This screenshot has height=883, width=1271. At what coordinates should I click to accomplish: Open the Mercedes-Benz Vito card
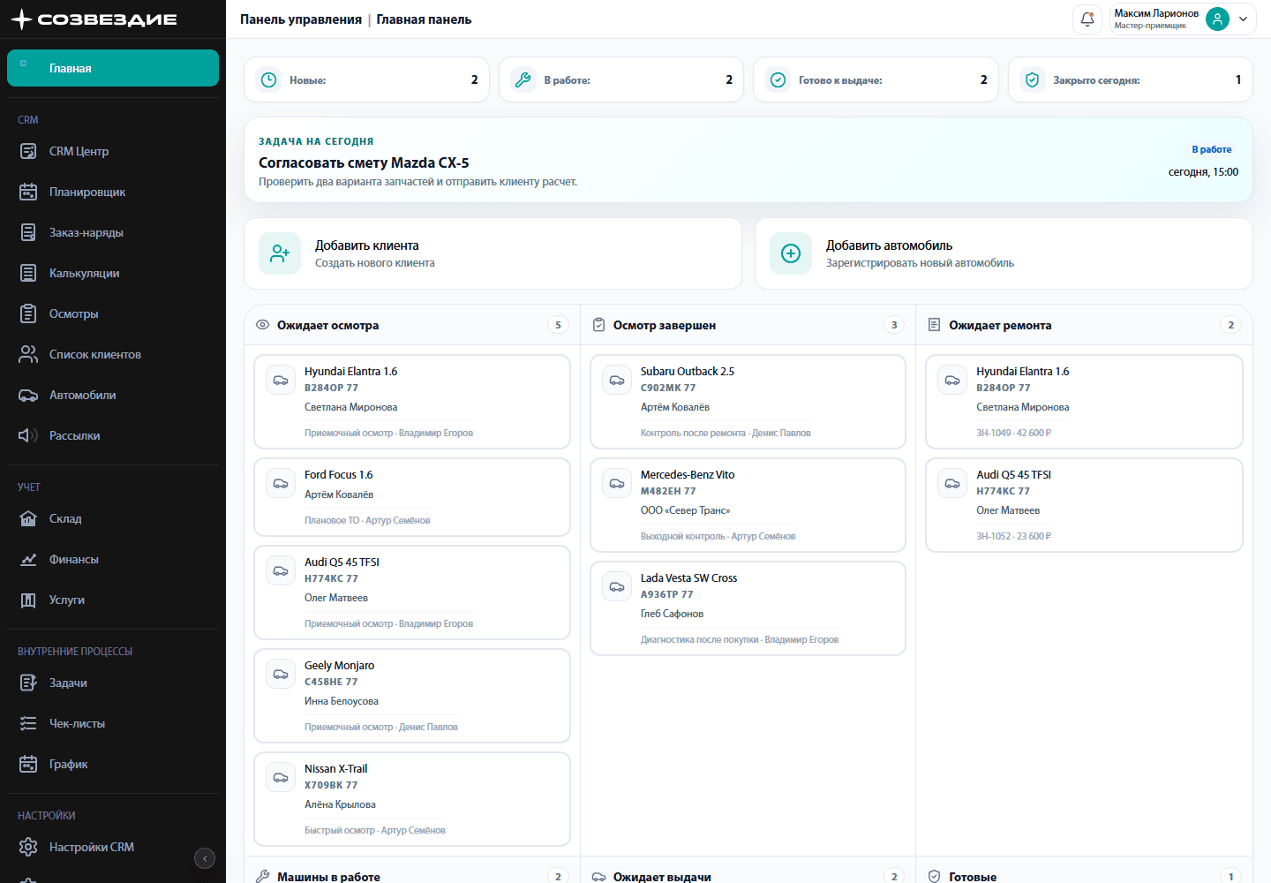click(x=748, y=505)
